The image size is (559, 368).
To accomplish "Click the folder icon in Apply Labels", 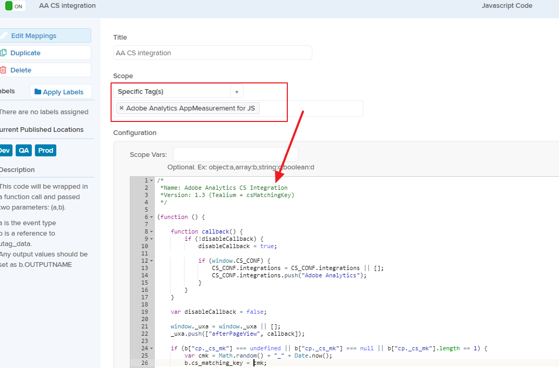I will tap(38, 92).
